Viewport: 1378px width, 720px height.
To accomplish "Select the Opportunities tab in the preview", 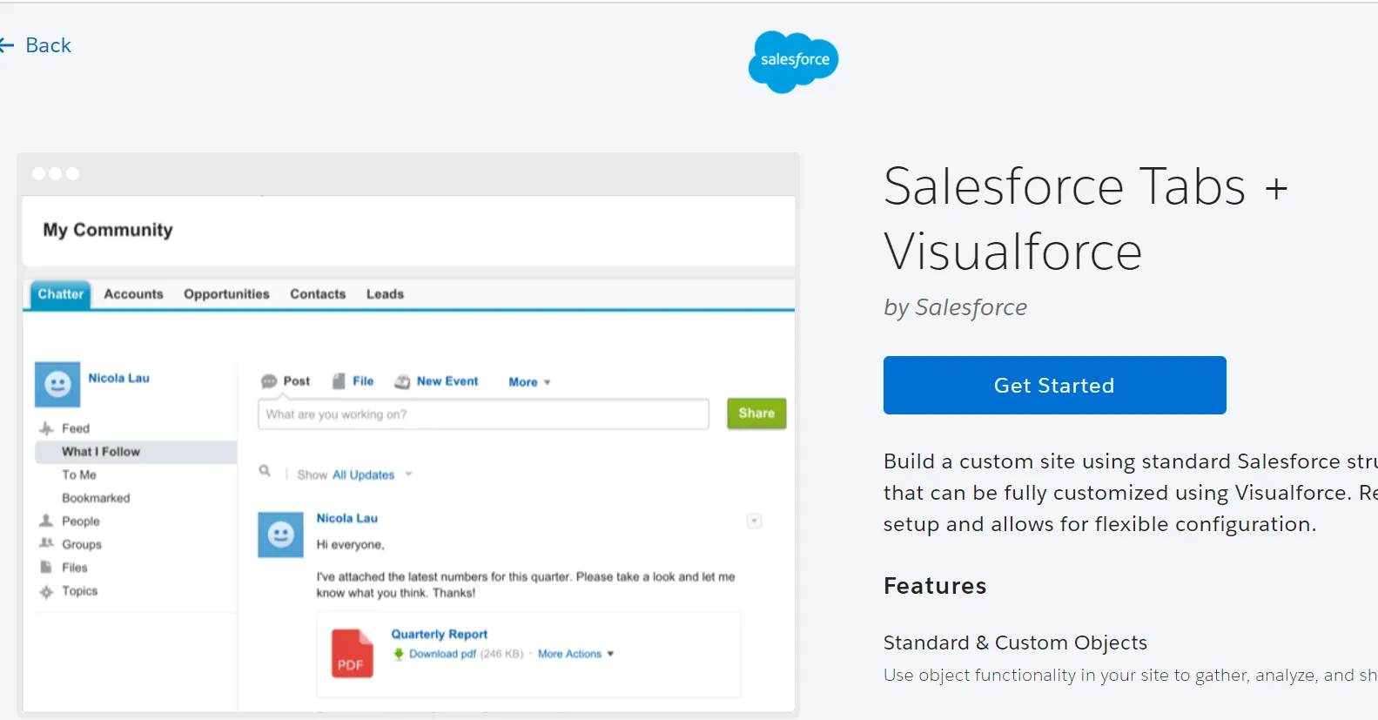I will point(226,294).
